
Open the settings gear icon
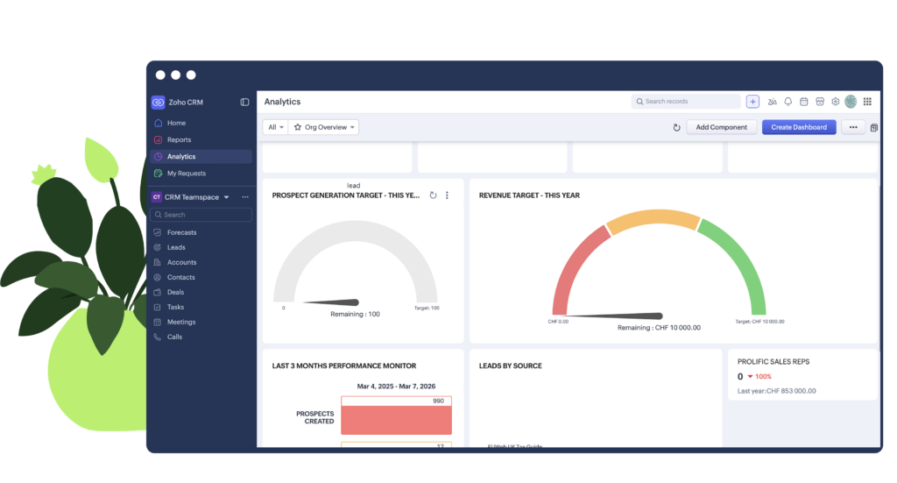click(835, 102)
